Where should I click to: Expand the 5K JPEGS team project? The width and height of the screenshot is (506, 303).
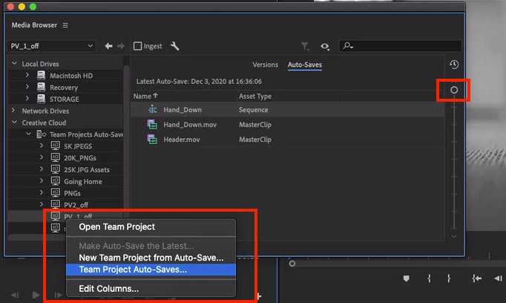click(x=42, y=146)
